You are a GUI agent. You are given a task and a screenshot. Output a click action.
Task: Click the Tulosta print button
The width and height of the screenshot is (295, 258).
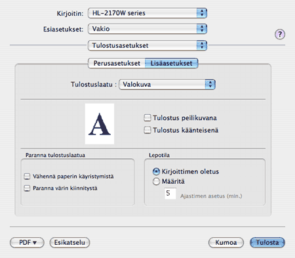click(267, 242)
